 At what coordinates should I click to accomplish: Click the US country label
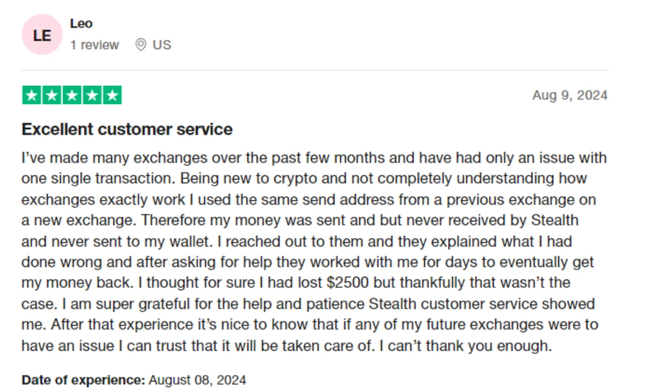click(162, 46)
